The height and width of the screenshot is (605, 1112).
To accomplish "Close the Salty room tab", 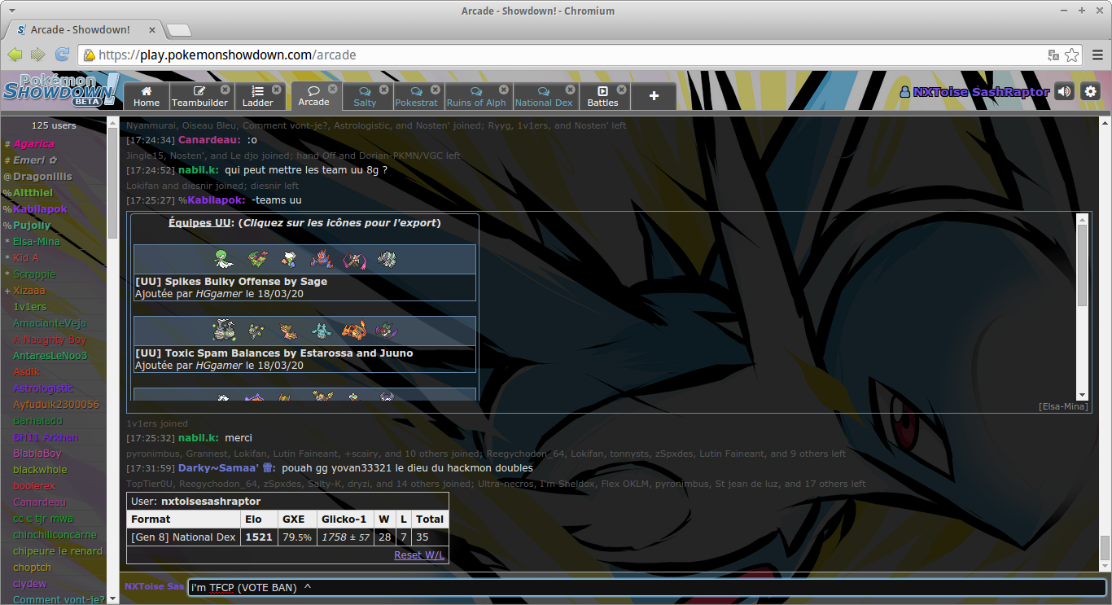I will [x=383, y=90].
